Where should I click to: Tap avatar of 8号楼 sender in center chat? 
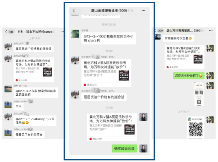point(75,34)
